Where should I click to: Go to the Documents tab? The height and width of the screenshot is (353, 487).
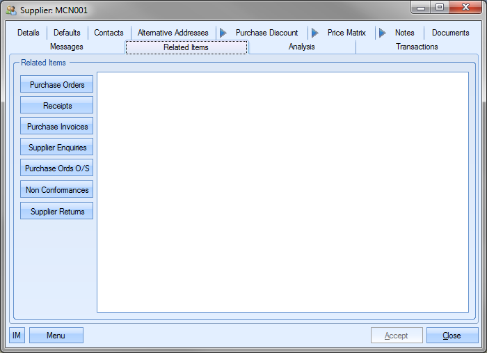(x=450, y=33)
